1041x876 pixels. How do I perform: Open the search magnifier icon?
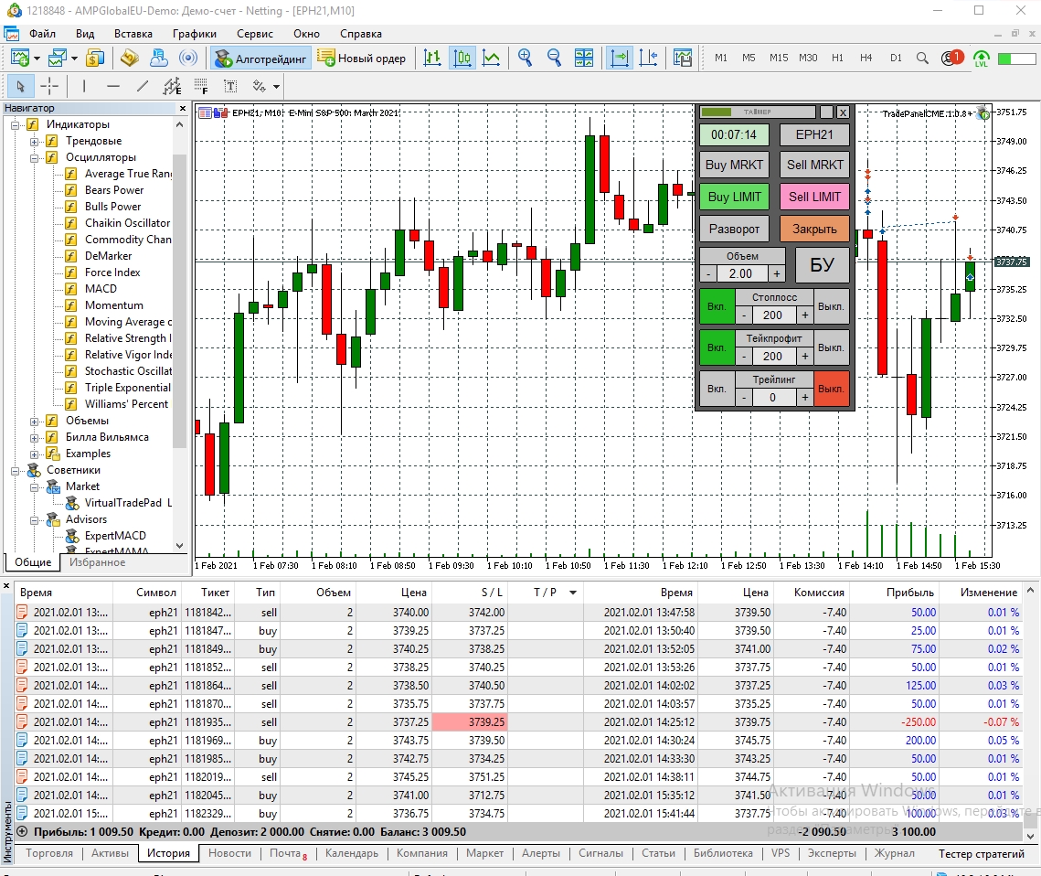922,59
